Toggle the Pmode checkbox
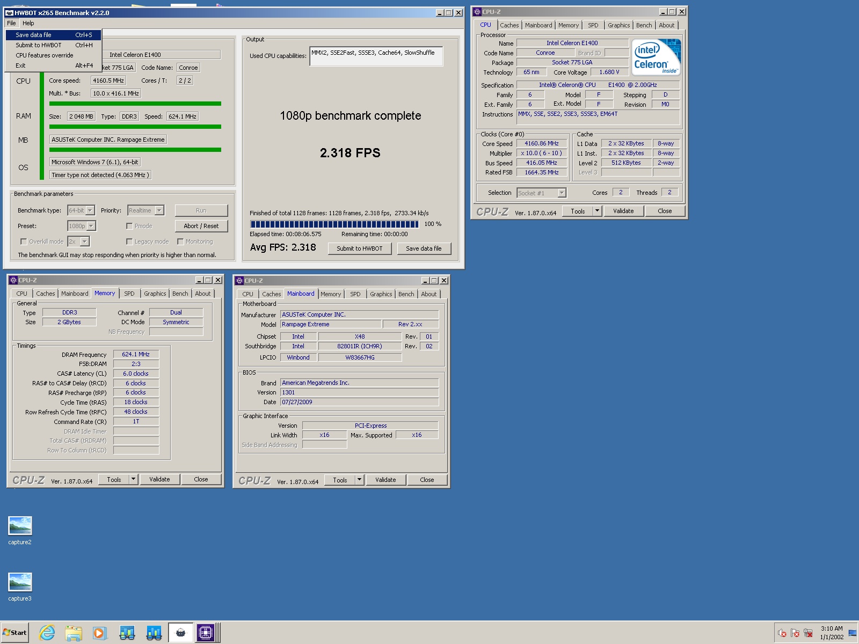 pos(129,226)
